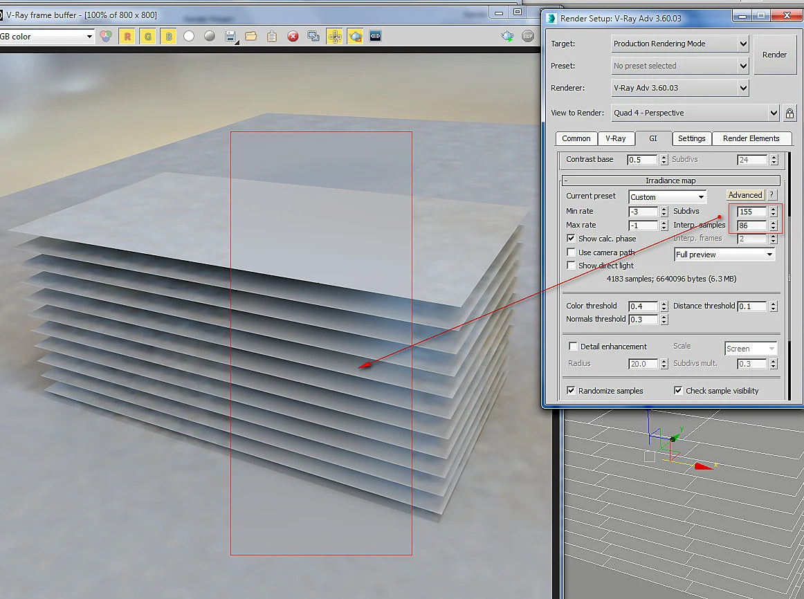
Task: Open the Render Elements tab
Action: tap(751, 138)
